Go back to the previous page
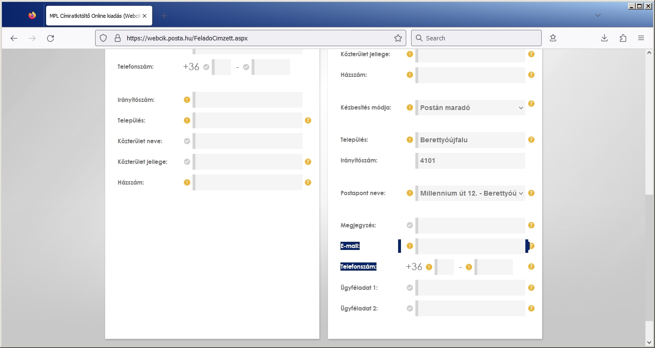This screenshot has height=348, width=655. pos(14,38)
